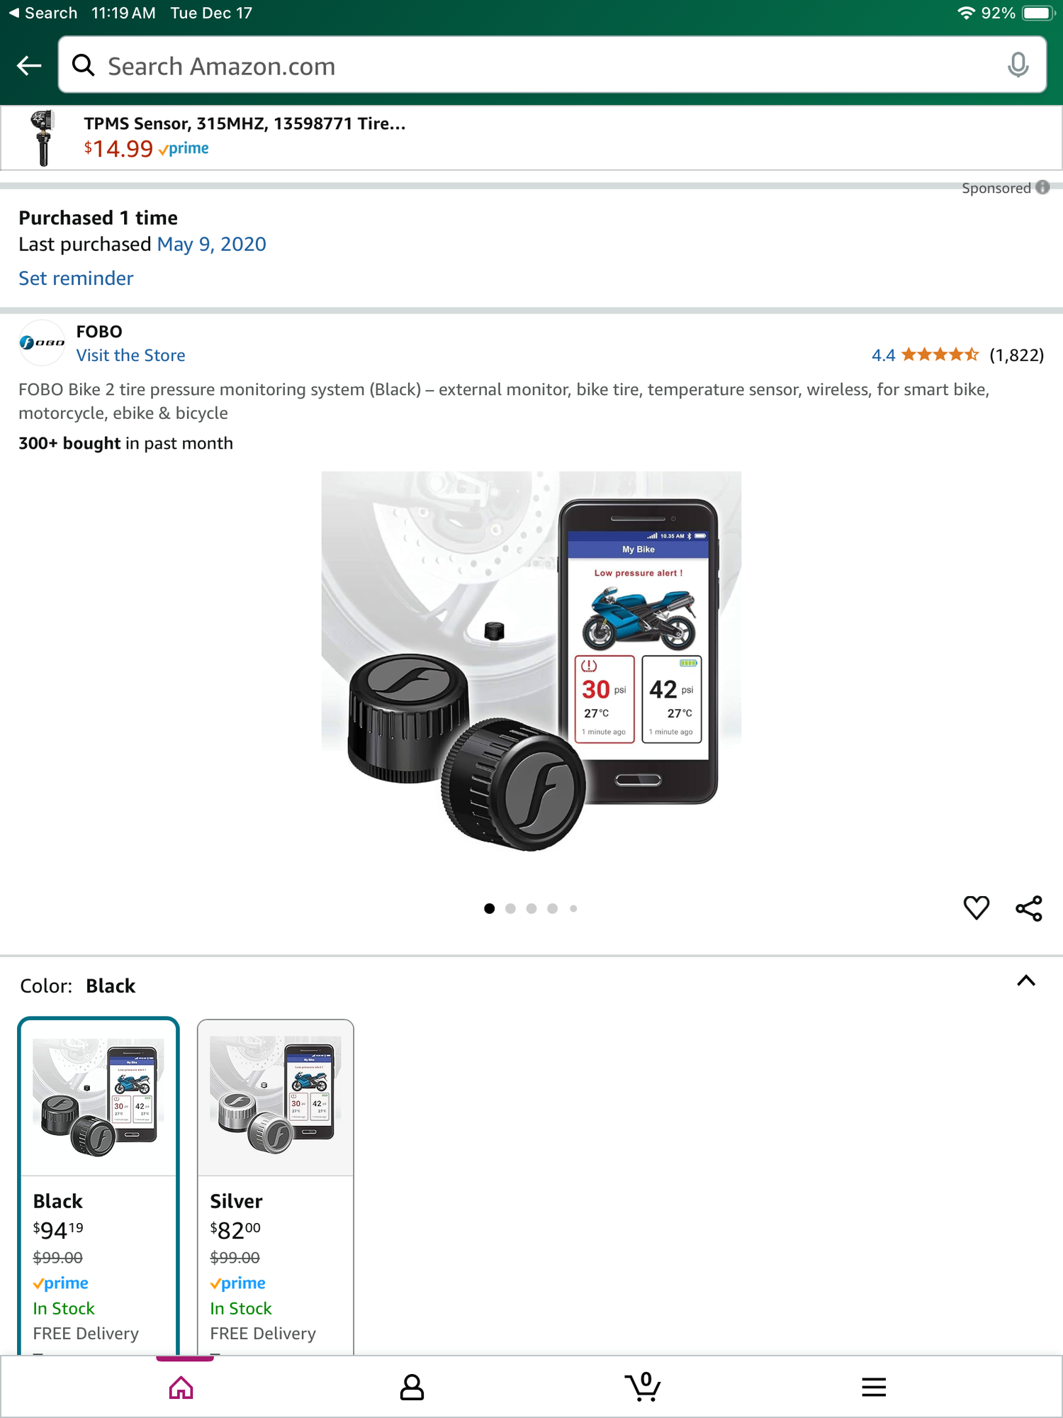
Task: Tap the microphone voice search icon
Action: click(x=1018, y=65)
